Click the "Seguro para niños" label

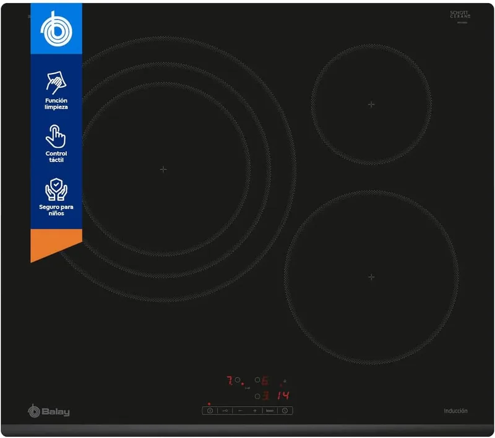point(56,210)
